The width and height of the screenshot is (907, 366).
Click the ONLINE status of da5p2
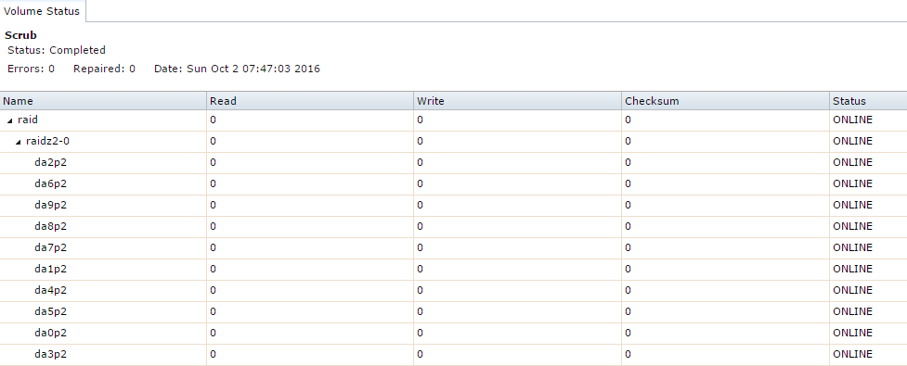coord(852,311)
